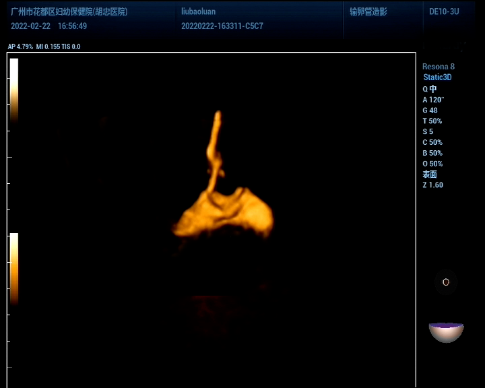Click the rendered 3D fallopian tube volume

click(x=223, y=175)
